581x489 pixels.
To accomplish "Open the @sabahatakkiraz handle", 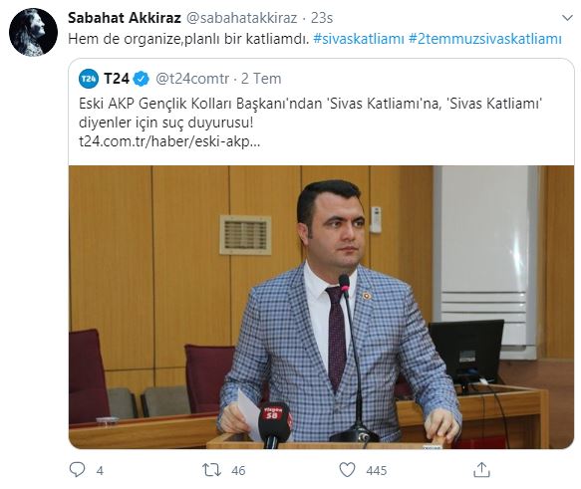I will [x=241, y=18].
